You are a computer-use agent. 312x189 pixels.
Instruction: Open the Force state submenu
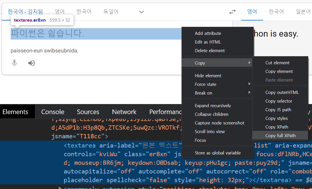click(x=217, y=84)
